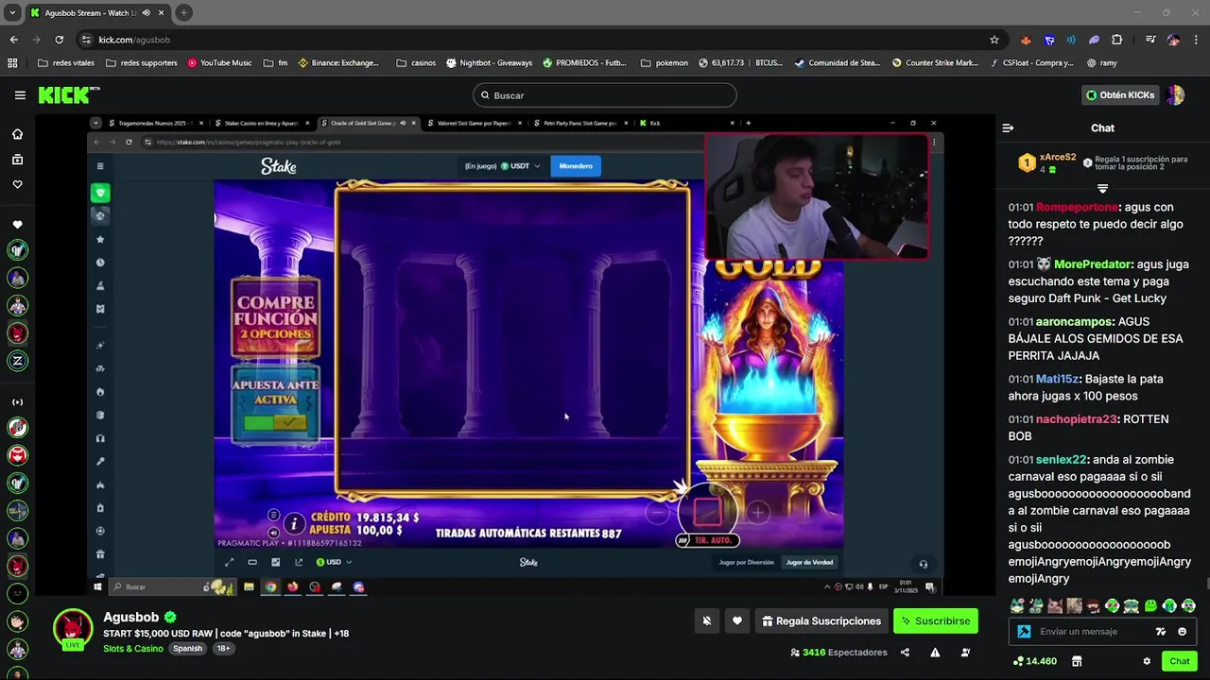Click the Spanish language tag

187,649
